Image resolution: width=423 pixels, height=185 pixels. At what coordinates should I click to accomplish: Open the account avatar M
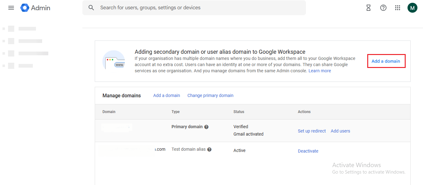412,8
